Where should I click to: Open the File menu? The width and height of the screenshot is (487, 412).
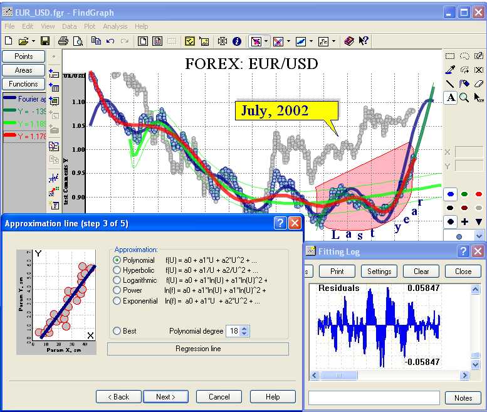pos(9,26)
